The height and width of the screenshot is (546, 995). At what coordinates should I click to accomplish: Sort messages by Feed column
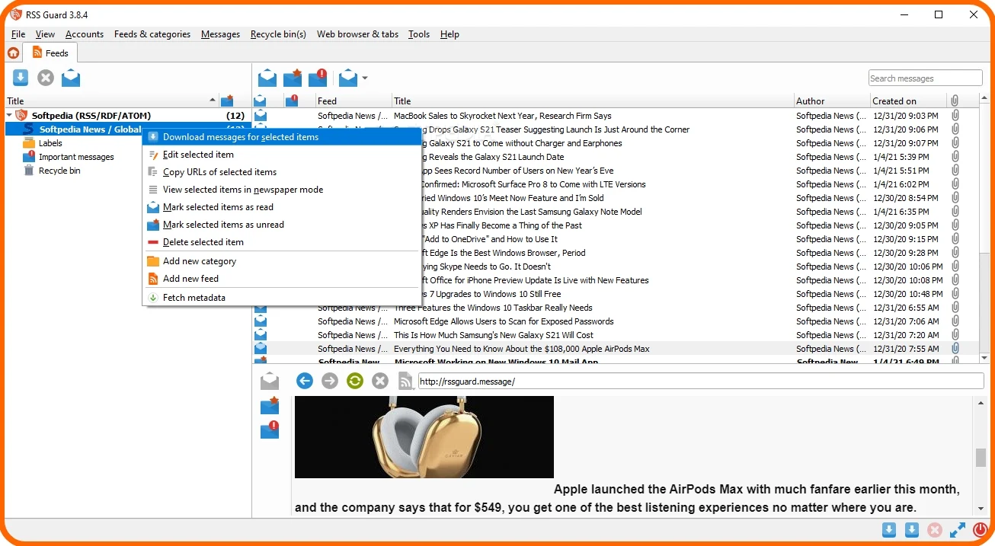point(354,101)
